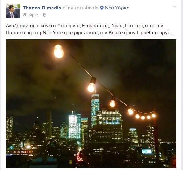Open the Νέα Υόρκη location link
The width and height of the screenshot is (183, 170).
click(118, 8)
